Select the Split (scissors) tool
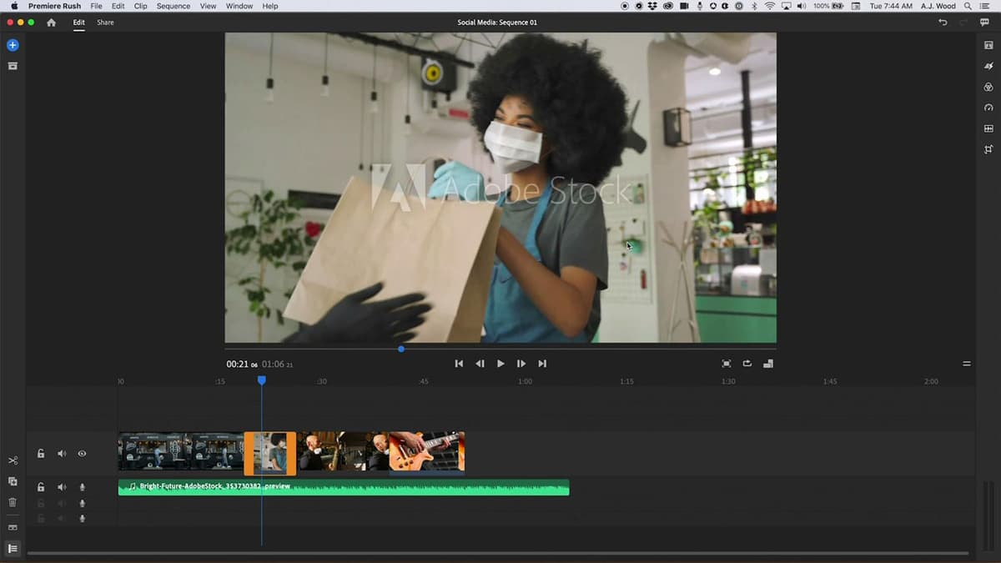The height and width of the screenshot is (563, 1001). pyautogui.click(x=13, y=460)
